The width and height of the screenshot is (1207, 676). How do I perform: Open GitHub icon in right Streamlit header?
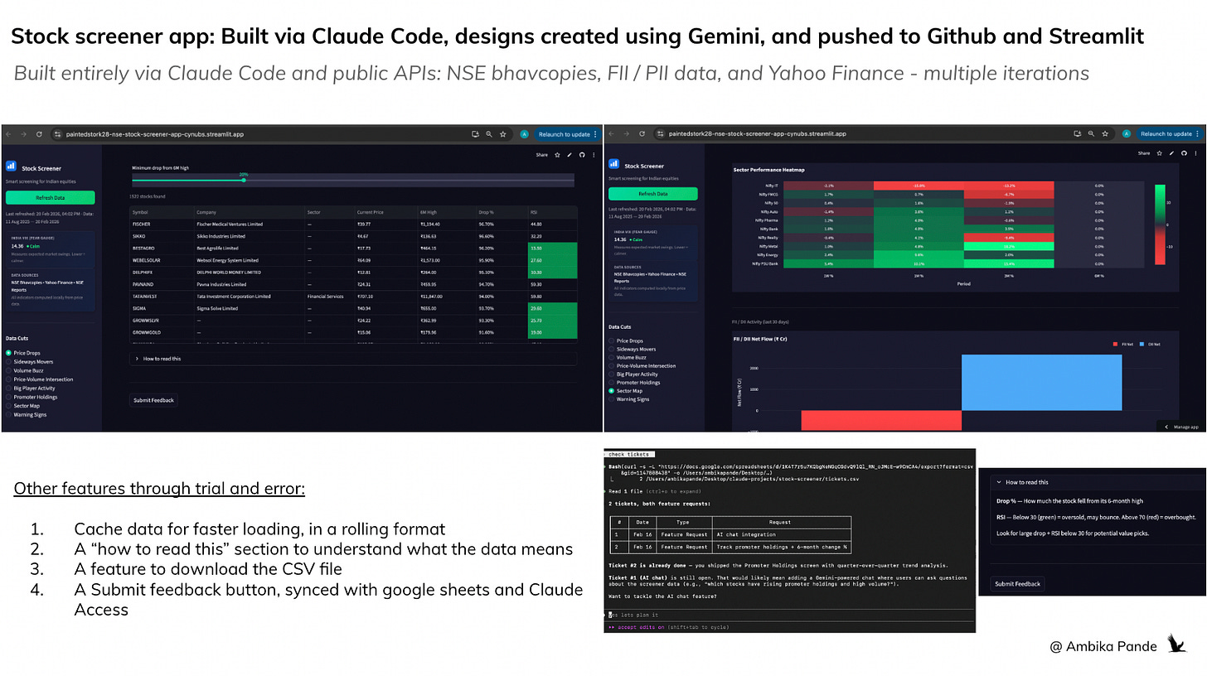point(1184,153)
